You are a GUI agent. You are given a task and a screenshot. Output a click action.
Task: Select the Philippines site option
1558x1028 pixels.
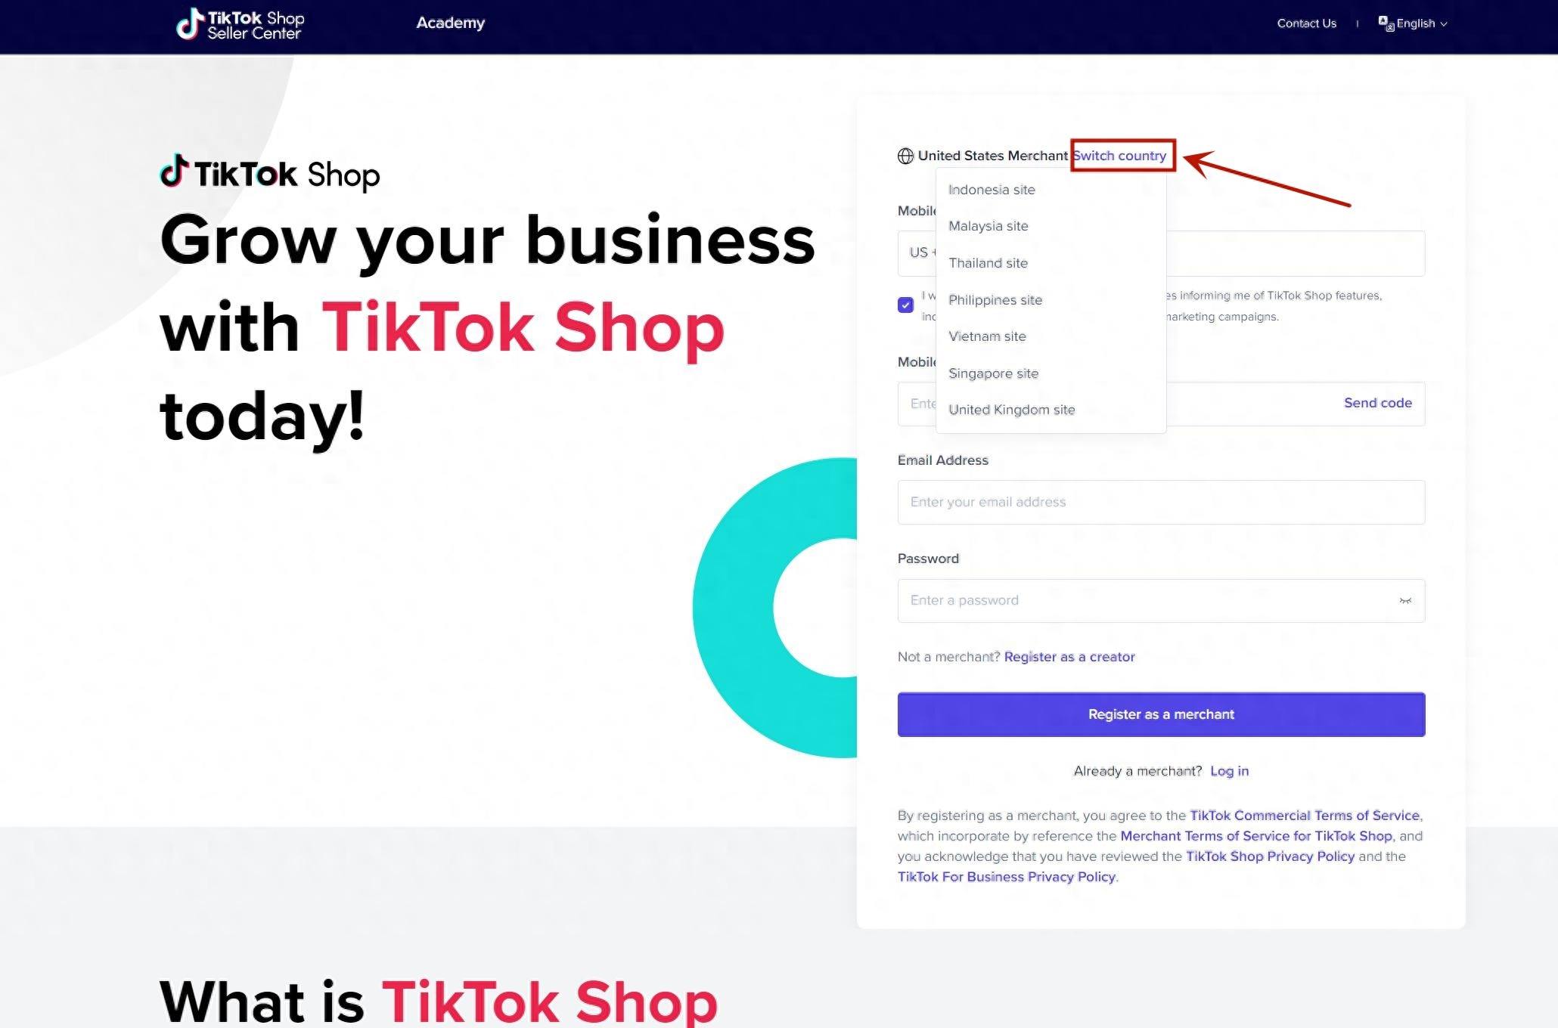pos(995,299)
